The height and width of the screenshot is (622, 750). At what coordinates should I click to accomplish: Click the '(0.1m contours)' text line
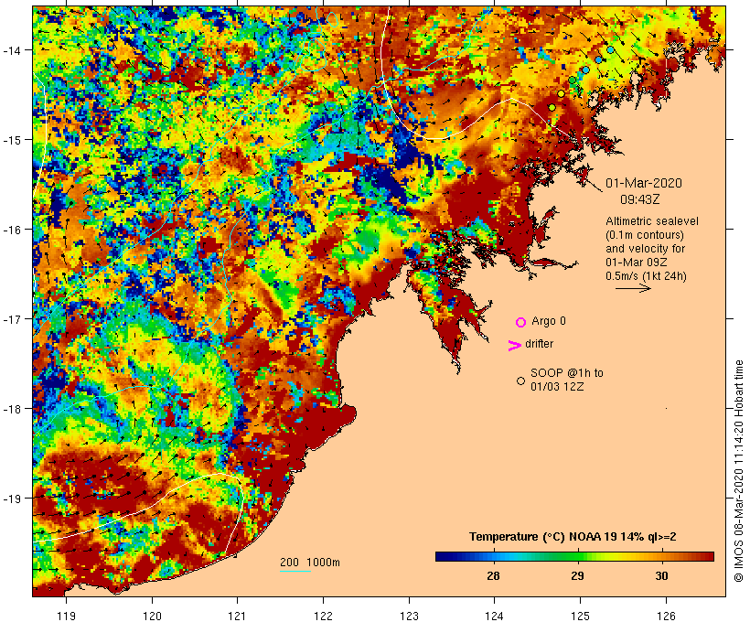pyautogui.click(x=645, y=235)
